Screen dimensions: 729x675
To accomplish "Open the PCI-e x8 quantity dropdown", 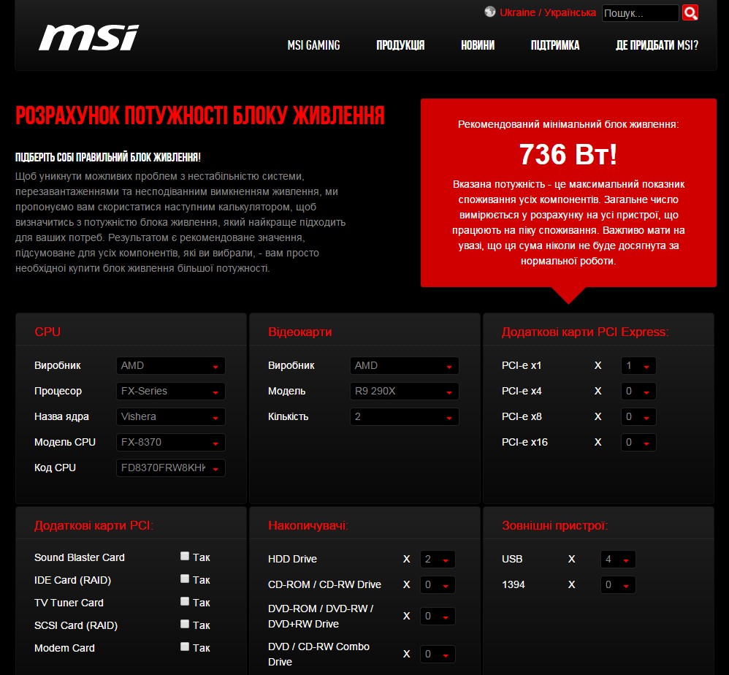I will click(x=638, y=416).
